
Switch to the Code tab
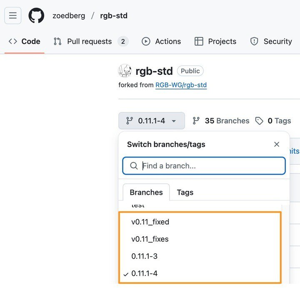(x=25, y=41)
